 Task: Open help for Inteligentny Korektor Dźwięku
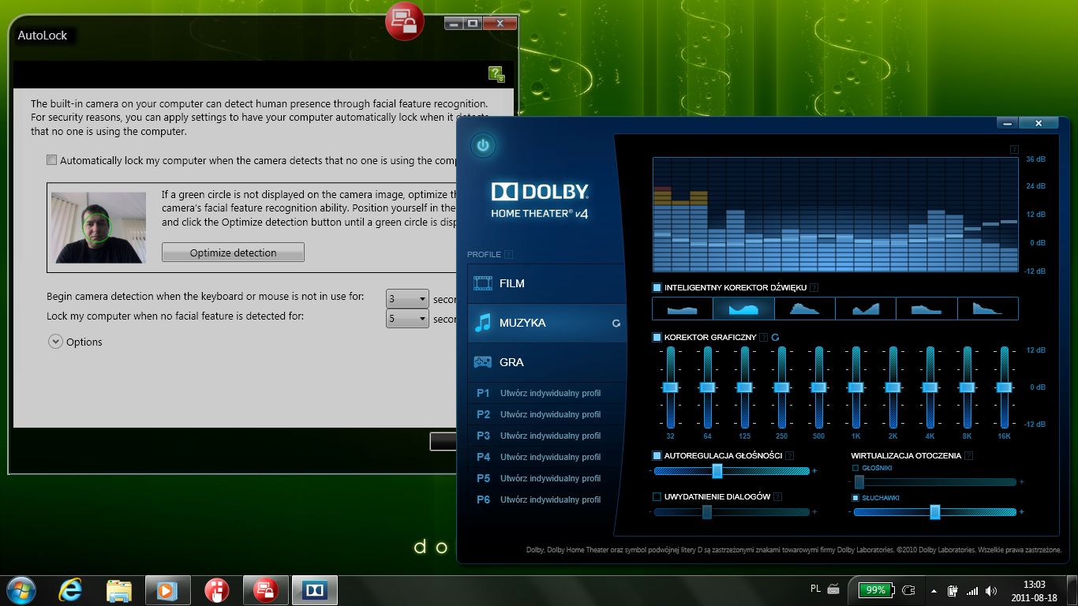[x=814, y=288]
